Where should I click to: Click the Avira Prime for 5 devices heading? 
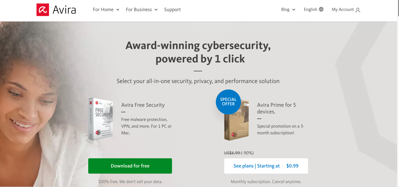pos(276,108)
